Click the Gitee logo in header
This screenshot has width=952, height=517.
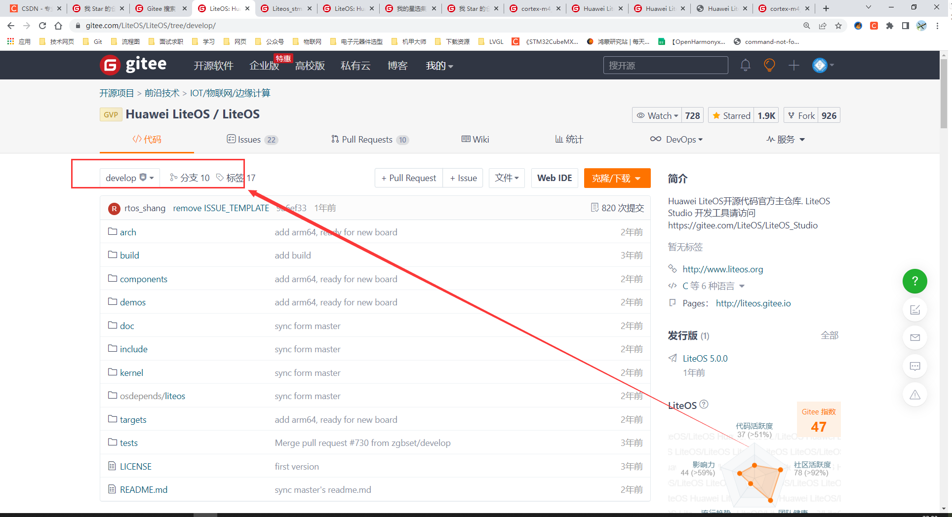pyautogui.click(x=133, y=65)
